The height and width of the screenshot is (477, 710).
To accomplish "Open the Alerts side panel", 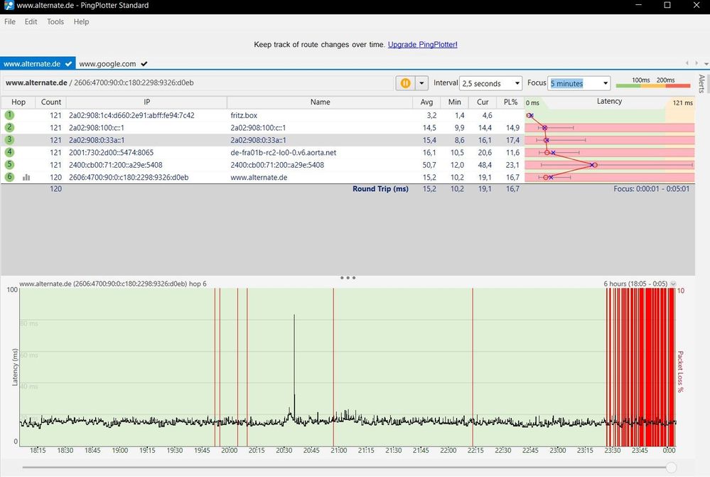I will (701, 84).
